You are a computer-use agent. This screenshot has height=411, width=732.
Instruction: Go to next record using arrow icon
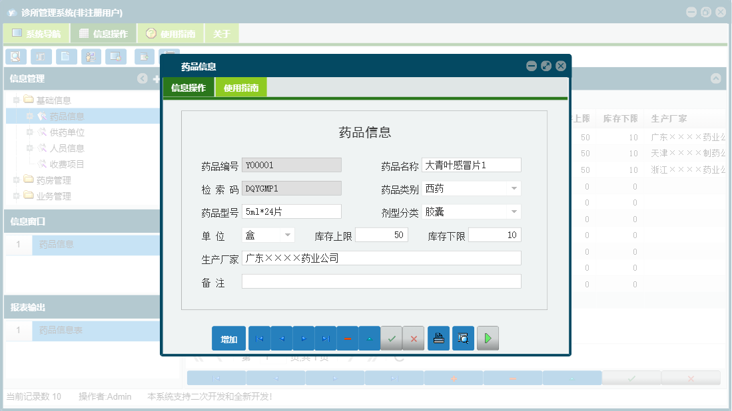pos(303,338)
